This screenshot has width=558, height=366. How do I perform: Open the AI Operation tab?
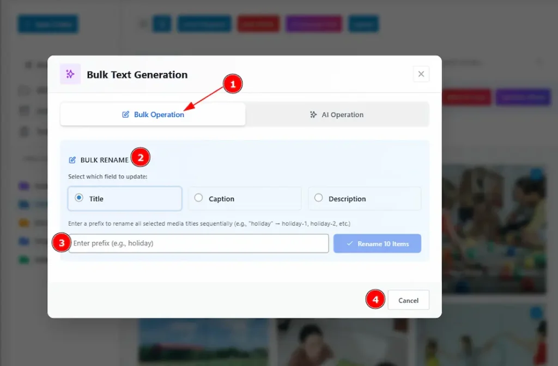(x=337, y=115)
